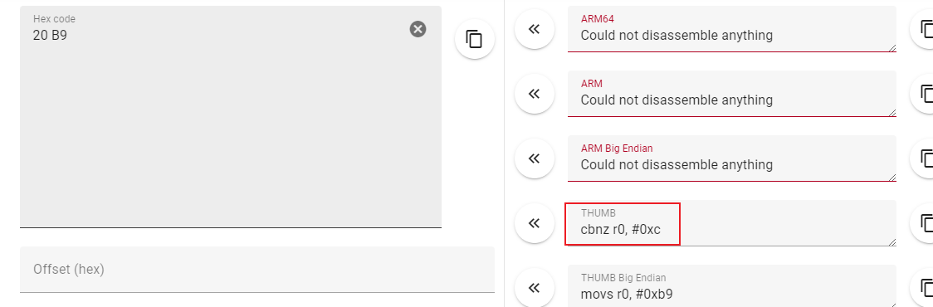Viewport: 933px width, 307px height.
Task: Click the double-arrow button beside ARM64
Action: pos(535,29)
